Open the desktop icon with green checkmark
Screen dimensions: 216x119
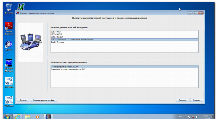pos(21,7)
